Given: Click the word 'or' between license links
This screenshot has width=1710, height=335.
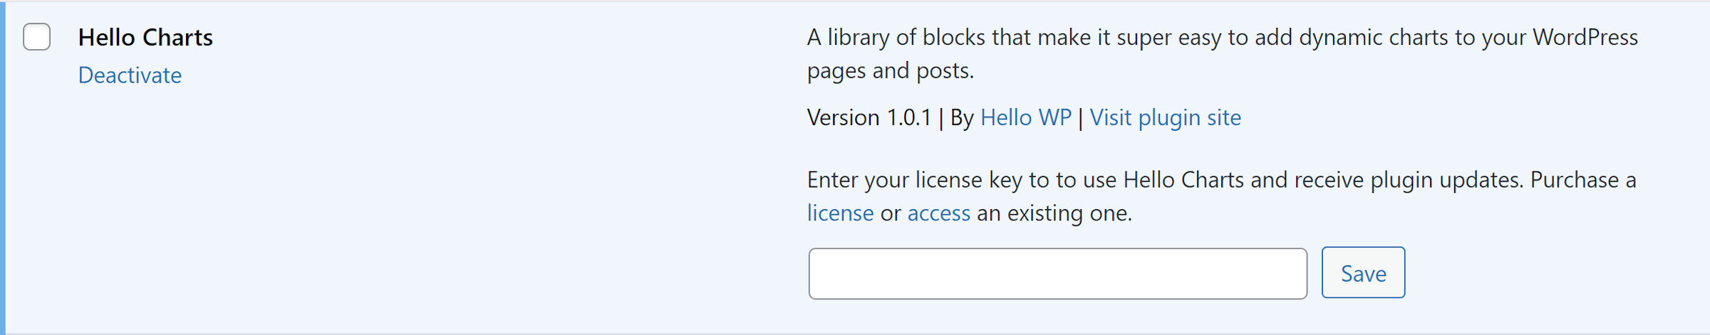Looking at the screenshot, I should pyautogui.click(x=891, y=213).
